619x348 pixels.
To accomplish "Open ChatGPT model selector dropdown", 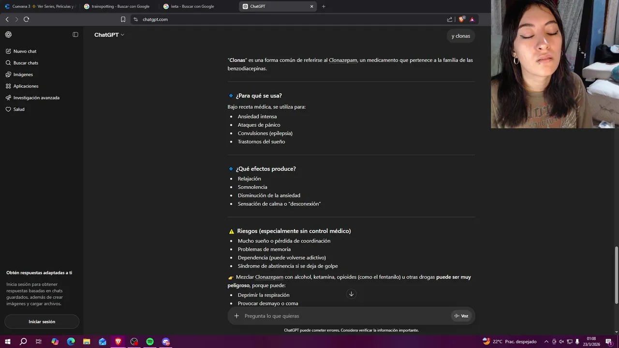I will pyautogui.click(x=109, y=35).
